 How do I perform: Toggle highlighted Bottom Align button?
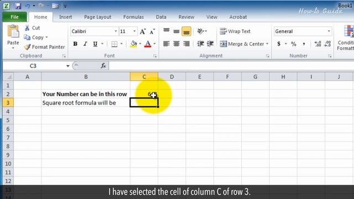coord(186,32)
